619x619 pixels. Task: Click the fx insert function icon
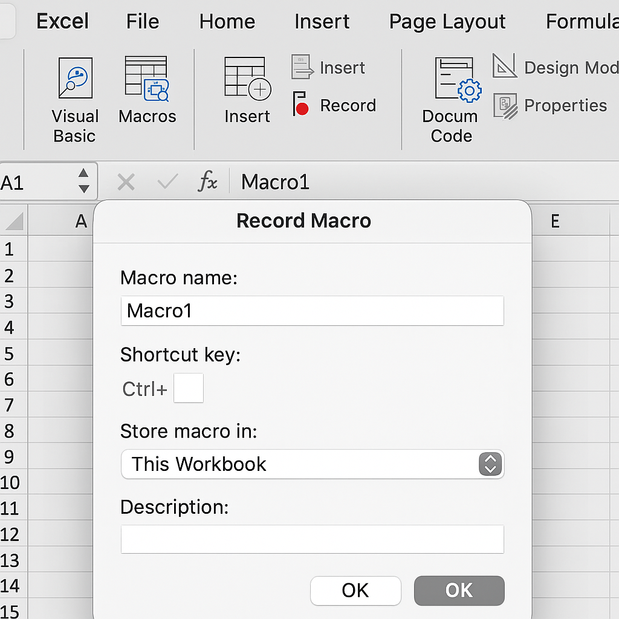coord(208,181)
